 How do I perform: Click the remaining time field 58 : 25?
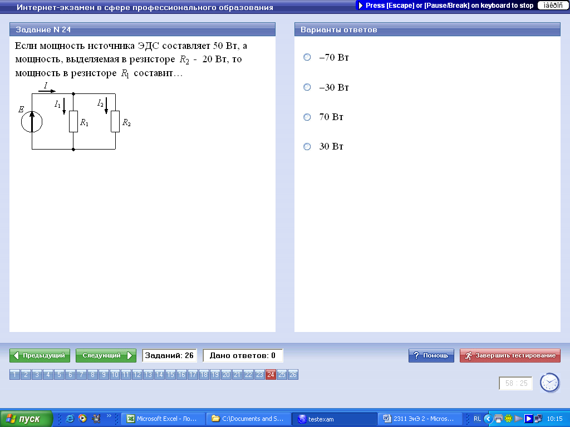516,384
